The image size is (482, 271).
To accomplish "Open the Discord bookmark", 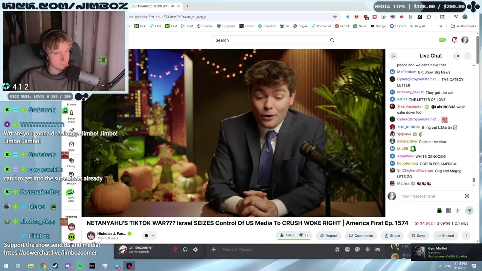I will tap(398, 26).
